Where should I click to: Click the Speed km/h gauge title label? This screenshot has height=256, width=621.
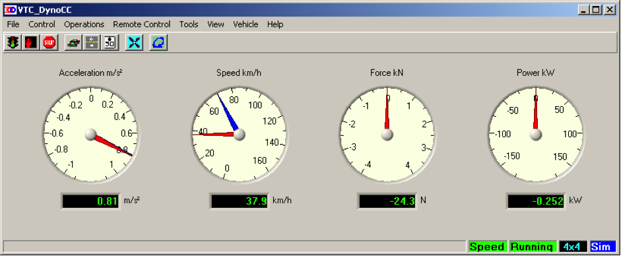[x=239, y=73]
